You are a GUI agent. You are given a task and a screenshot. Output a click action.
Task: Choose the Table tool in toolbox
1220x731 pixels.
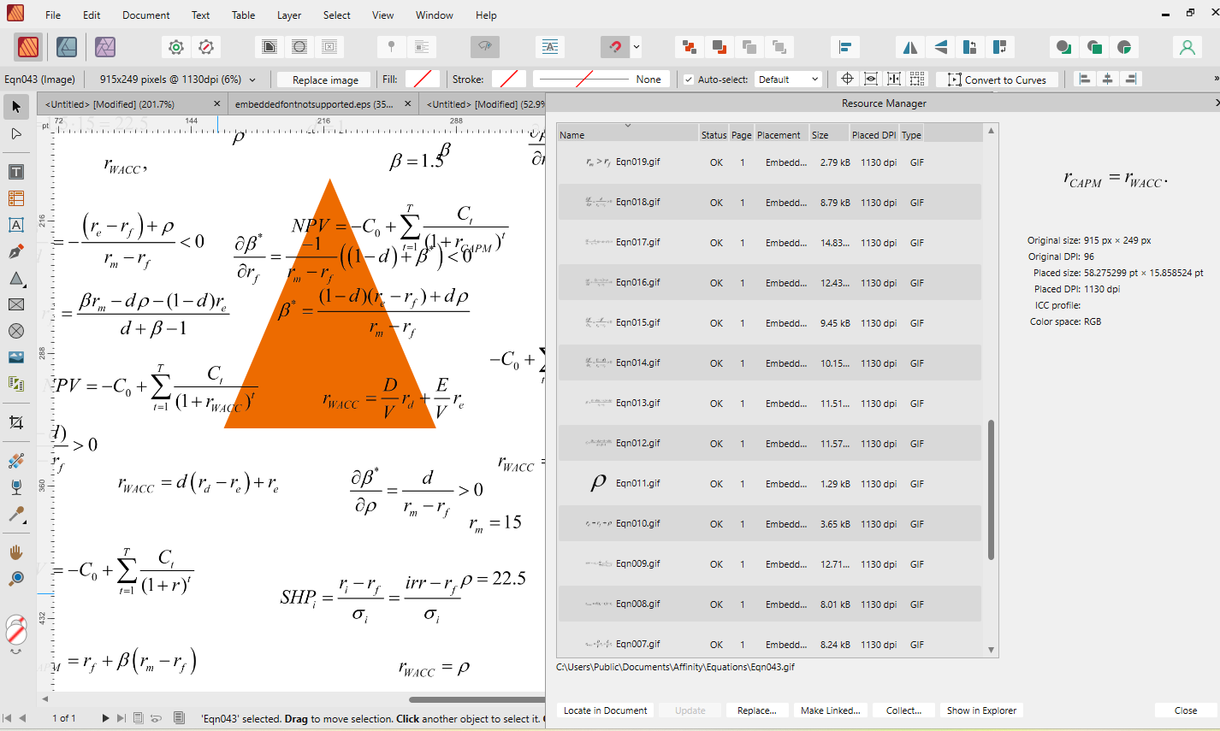(15, 198)
